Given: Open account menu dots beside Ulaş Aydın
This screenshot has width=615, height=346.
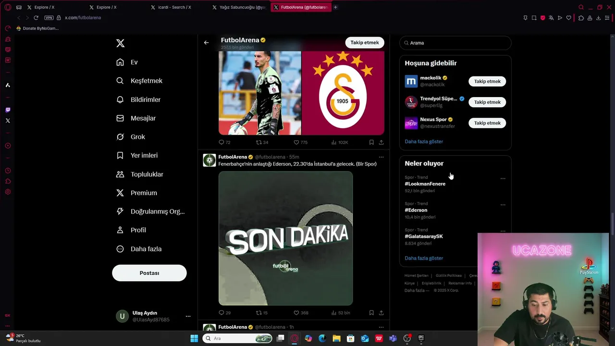Looking at the screenshot, I should [188, 316].
